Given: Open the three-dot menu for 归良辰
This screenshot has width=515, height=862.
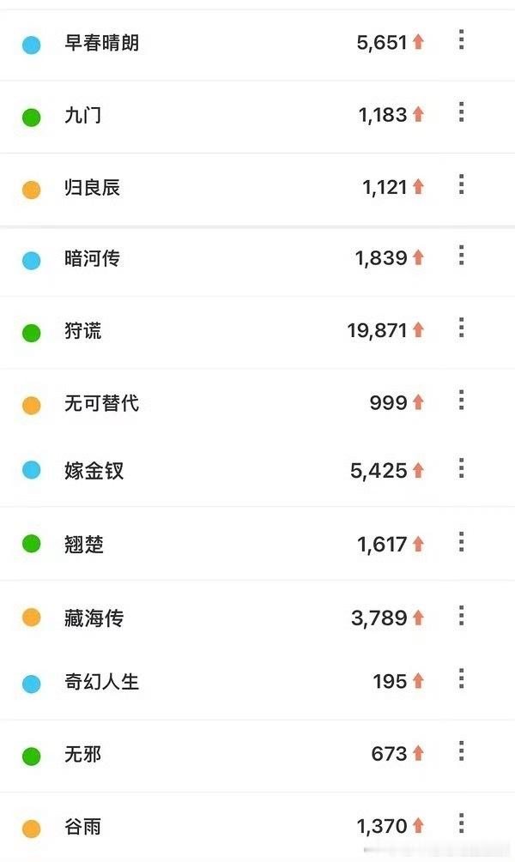Looking at the screenshot, I should coord(461,184).
